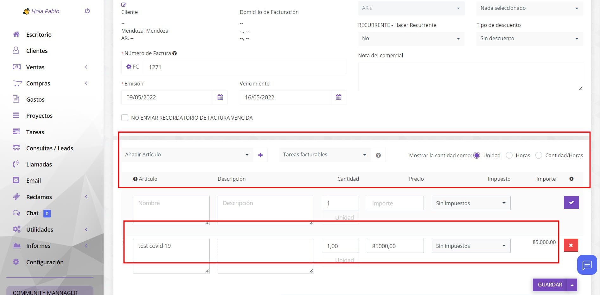
Task: Click the Número de Factura 1271 field
Action: click(x=245, y=67)
